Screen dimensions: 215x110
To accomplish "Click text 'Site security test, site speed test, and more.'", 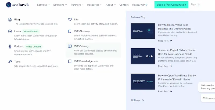I will [36, 66].
